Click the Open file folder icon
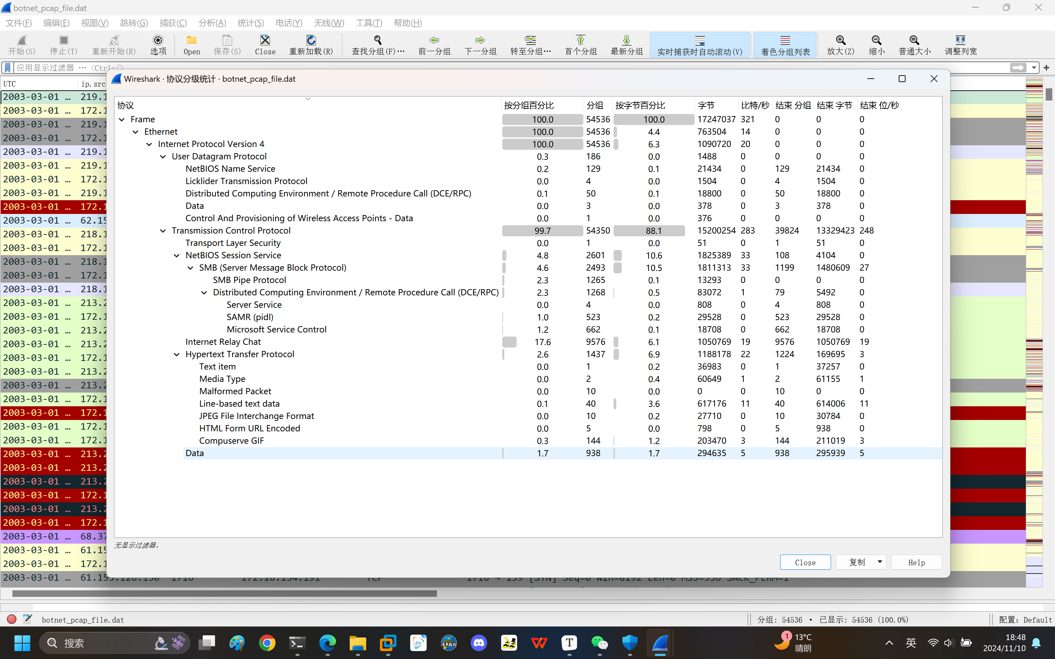 (192, 41)
